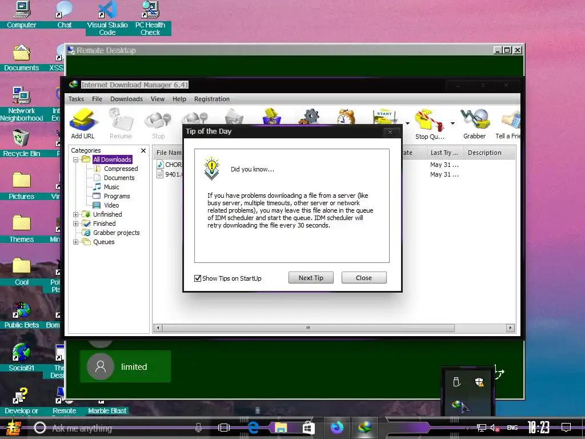This screenshot has width=585, height=439.
Task: Open the View menu
Action: [158, 99]
